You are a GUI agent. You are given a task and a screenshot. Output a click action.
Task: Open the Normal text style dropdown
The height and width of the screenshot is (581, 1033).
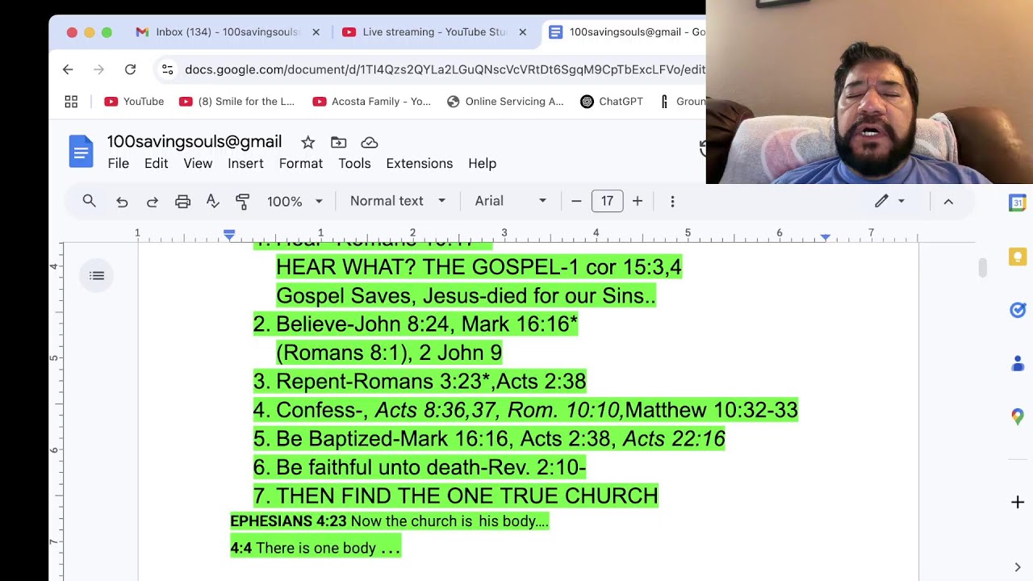coord(397,201)
